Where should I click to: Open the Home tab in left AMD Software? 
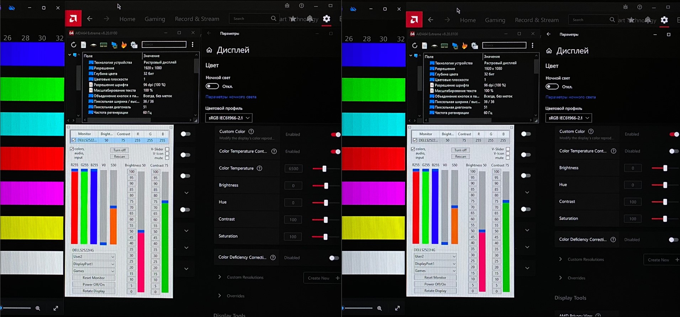[x=127, y=19]
